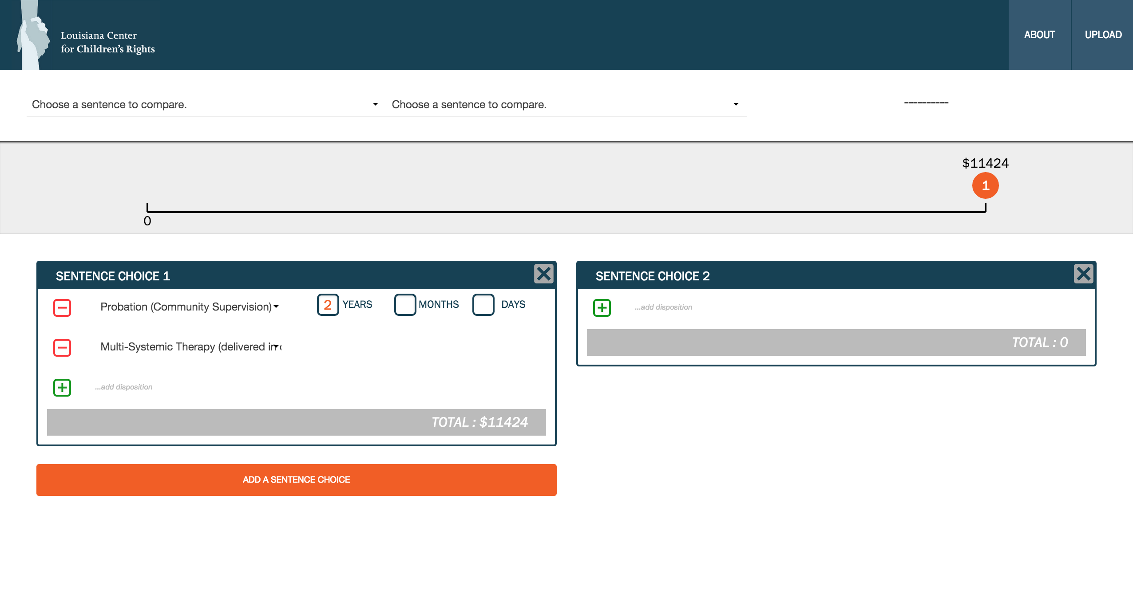Click the cost scale line
The height and width of the screenshot is (598, 1133).
tap(566, 212)
